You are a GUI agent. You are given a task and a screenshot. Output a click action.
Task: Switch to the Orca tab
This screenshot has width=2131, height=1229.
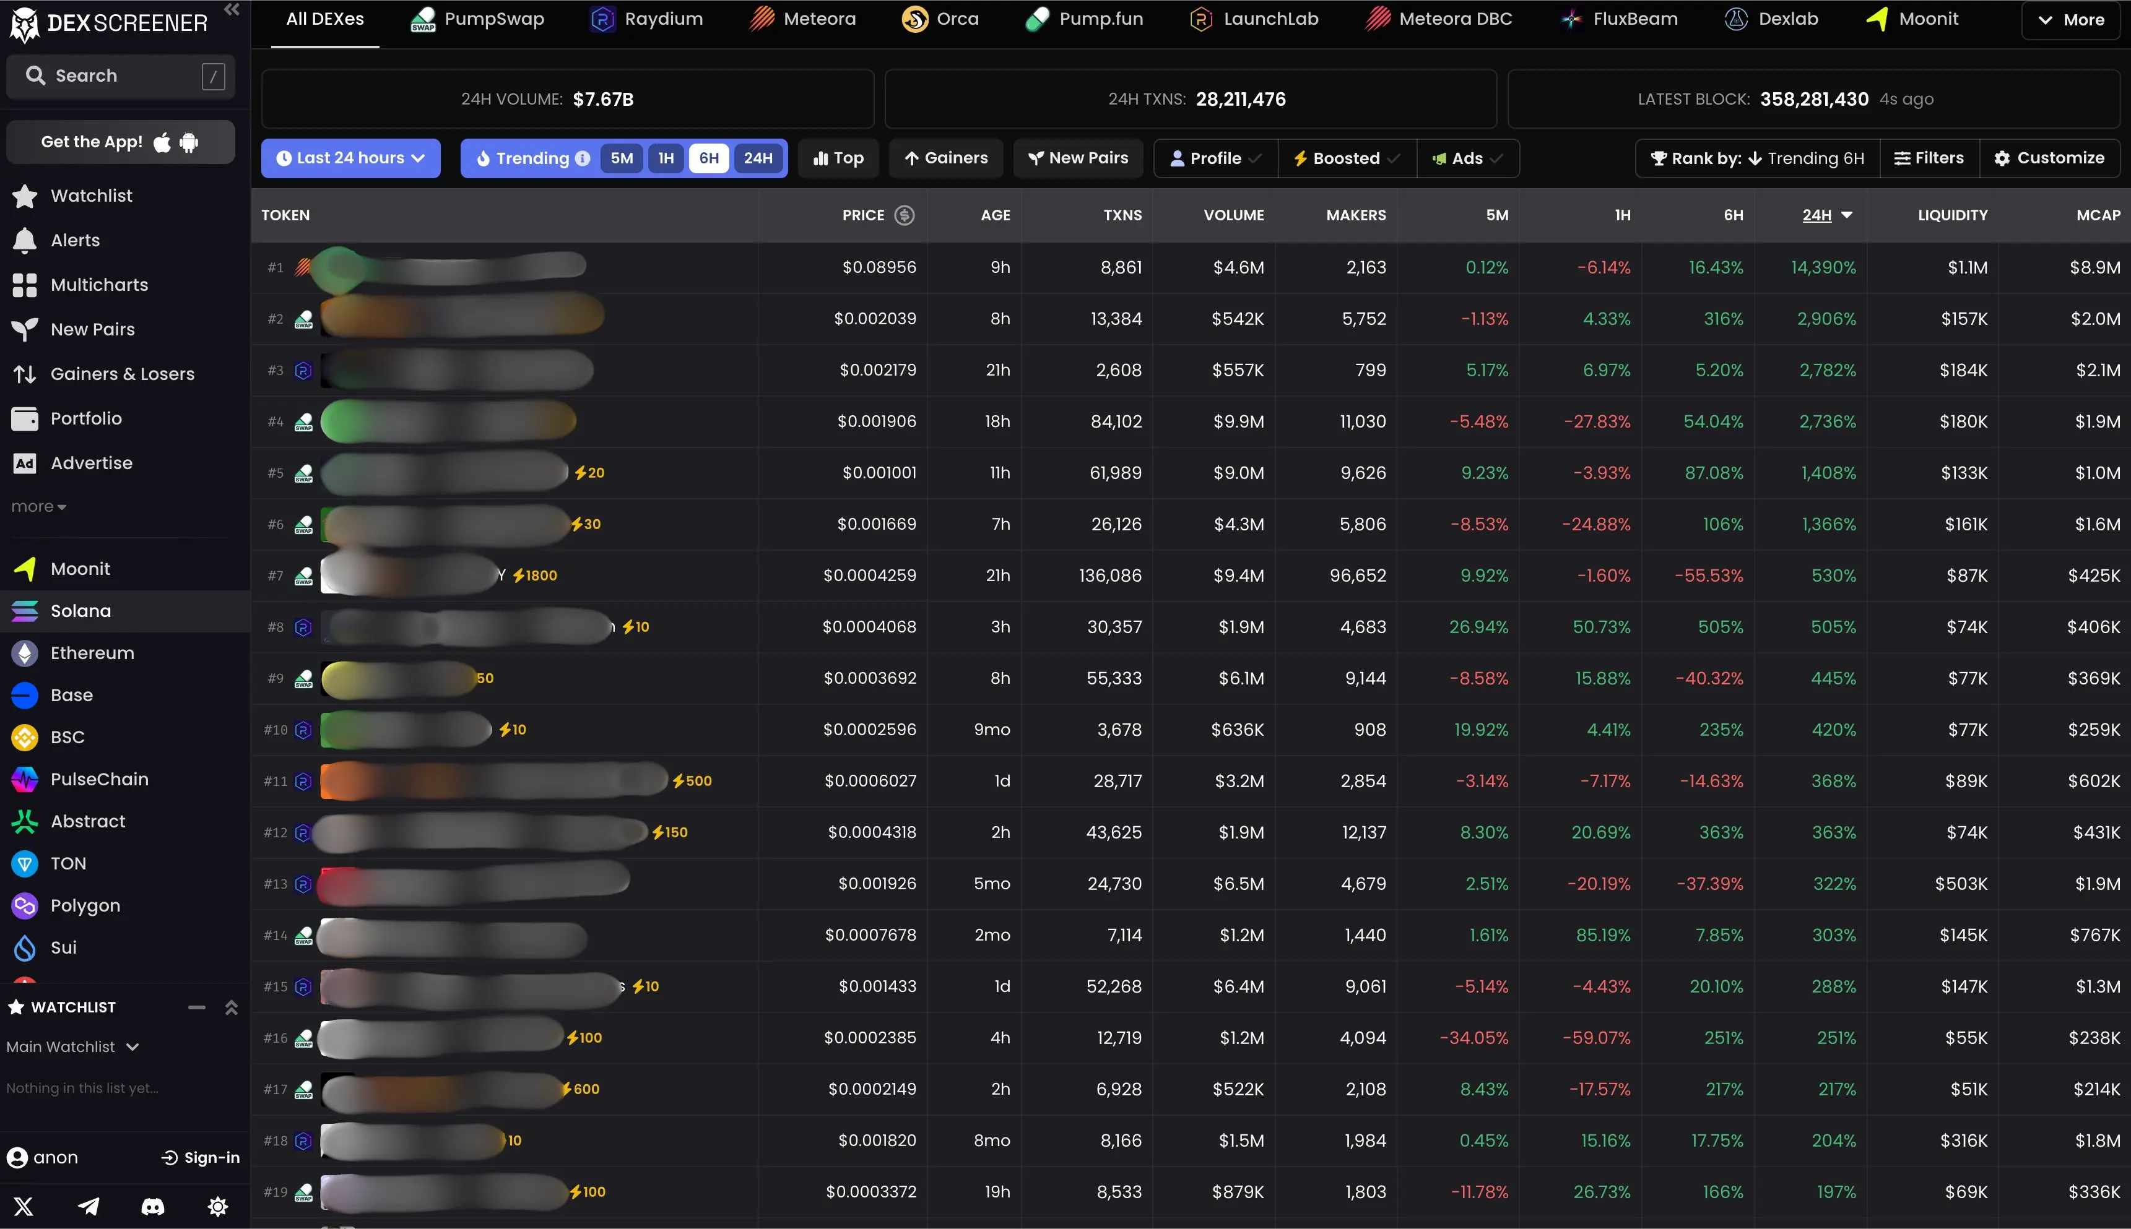point(940,20)
